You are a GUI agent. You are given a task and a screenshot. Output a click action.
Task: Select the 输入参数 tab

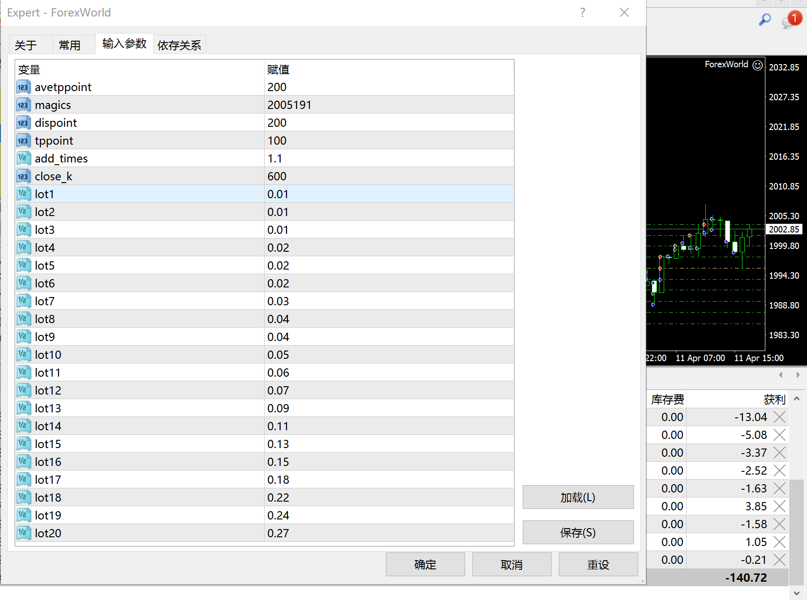(x=125, y=43)
